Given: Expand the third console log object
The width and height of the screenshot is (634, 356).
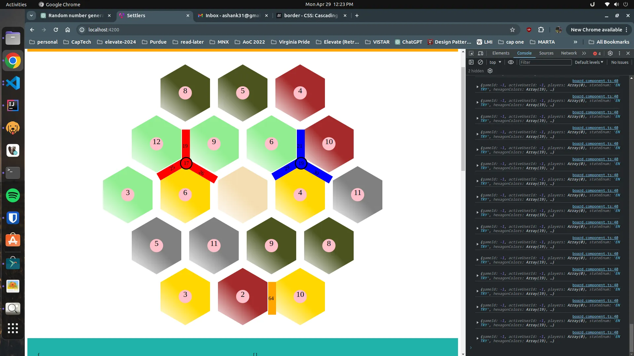Looking at the screenshot, I should click(477, 118).
